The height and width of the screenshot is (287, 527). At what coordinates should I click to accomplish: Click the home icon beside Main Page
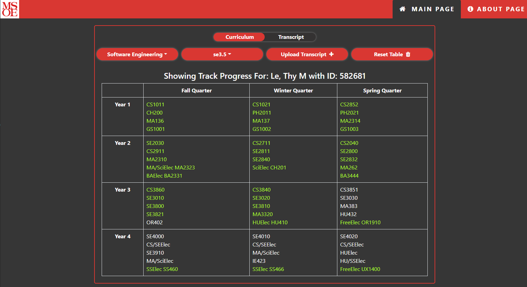coord(402,9)
